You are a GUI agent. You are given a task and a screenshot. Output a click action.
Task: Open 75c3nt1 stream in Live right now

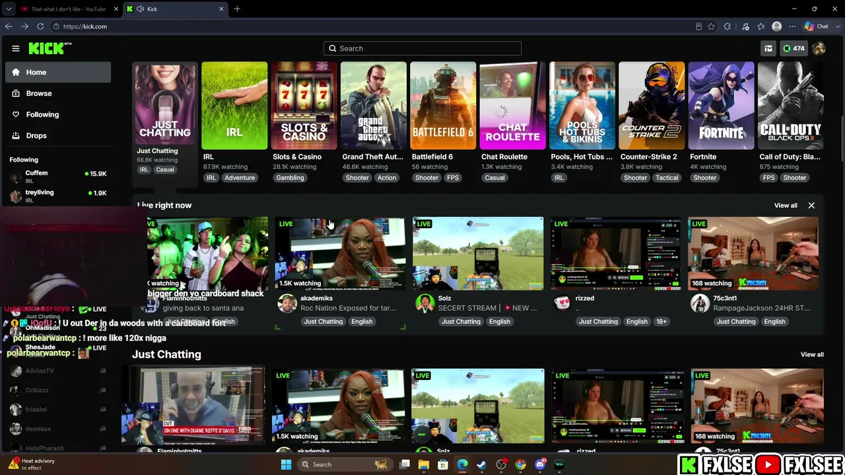click(753, 253)
